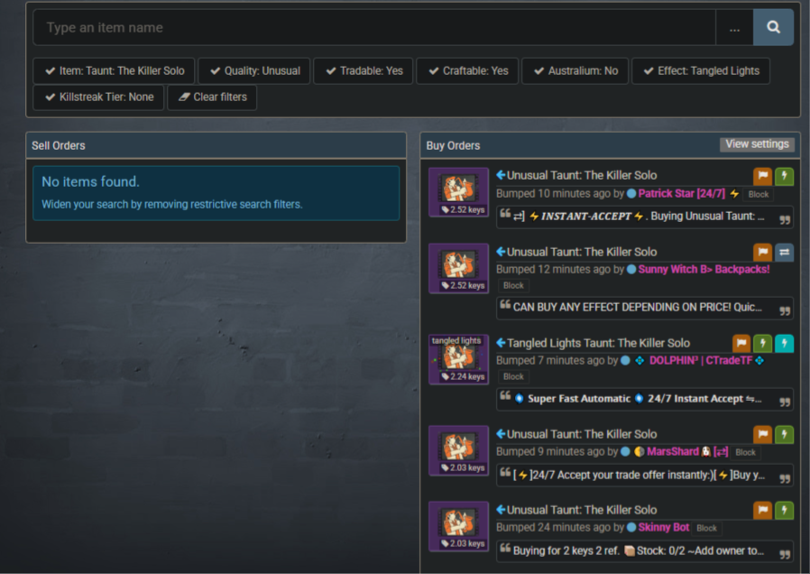Click the Buy Orders panel header
This screenshot has height=574, width=810.
point(610,145)
